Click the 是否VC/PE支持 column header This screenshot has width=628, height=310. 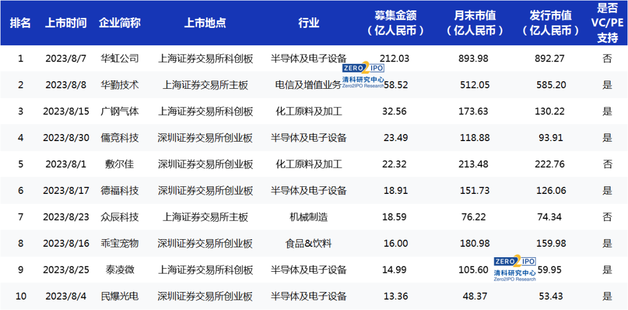coord(607,23)
